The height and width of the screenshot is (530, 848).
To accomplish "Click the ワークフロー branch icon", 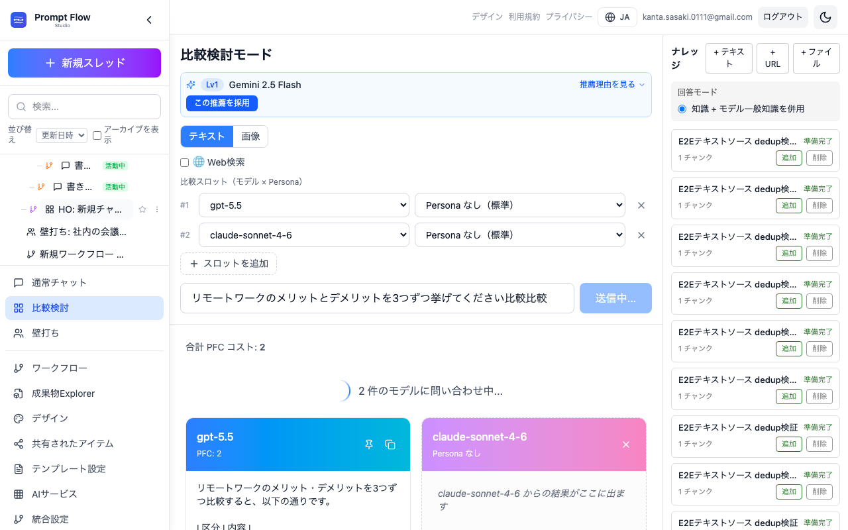I will (x=19, y=368).
